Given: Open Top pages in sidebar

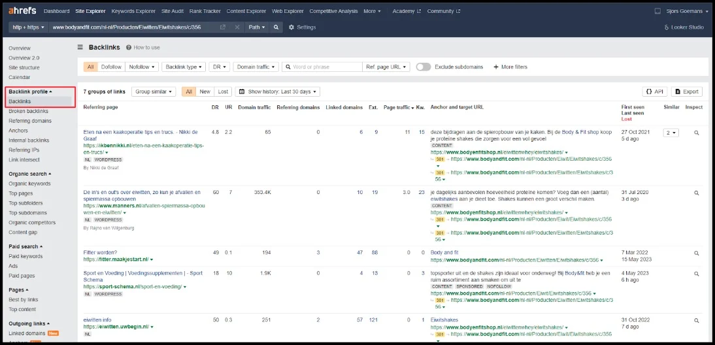Looking at the screenshot, I should tap(20, 193).
